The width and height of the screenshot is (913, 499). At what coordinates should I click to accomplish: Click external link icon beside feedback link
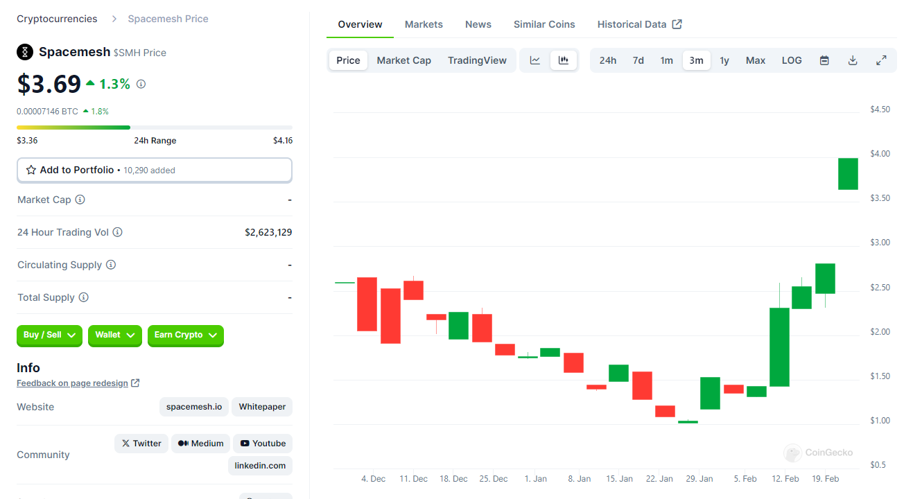point(135,383)
